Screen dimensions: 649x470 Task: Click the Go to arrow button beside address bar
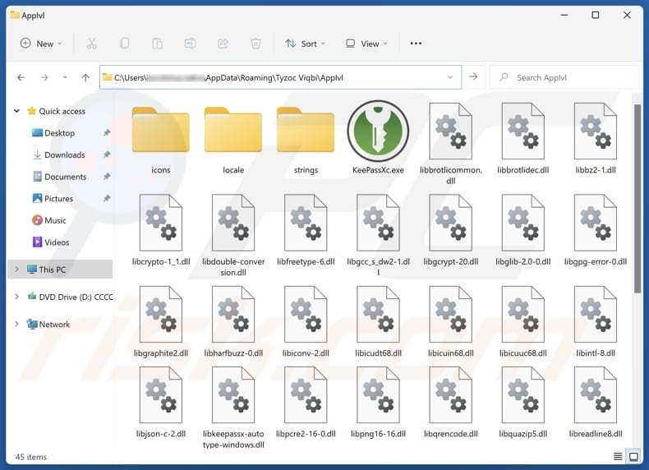pyautogui.click(x=473, y=77)
